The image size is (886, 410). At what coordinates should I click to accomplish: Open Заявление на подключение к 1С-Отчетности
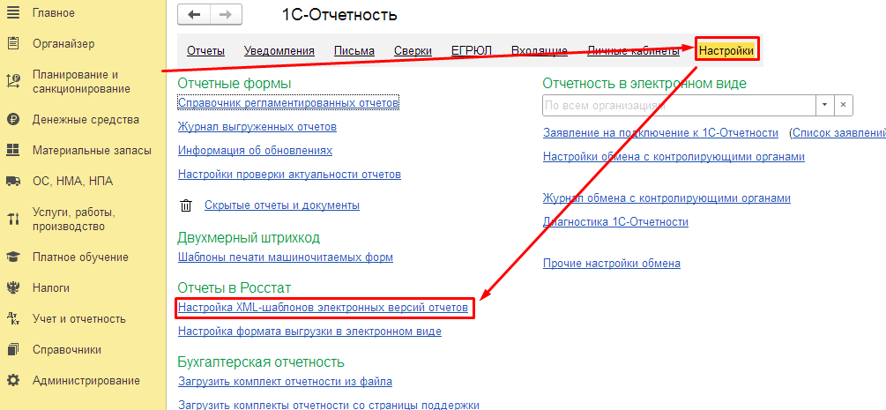[x=660, y=133]
